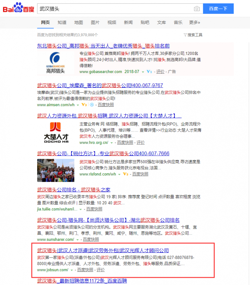Open camera image search in search box
The image size is (250, 285).
(x=197, y=9)
